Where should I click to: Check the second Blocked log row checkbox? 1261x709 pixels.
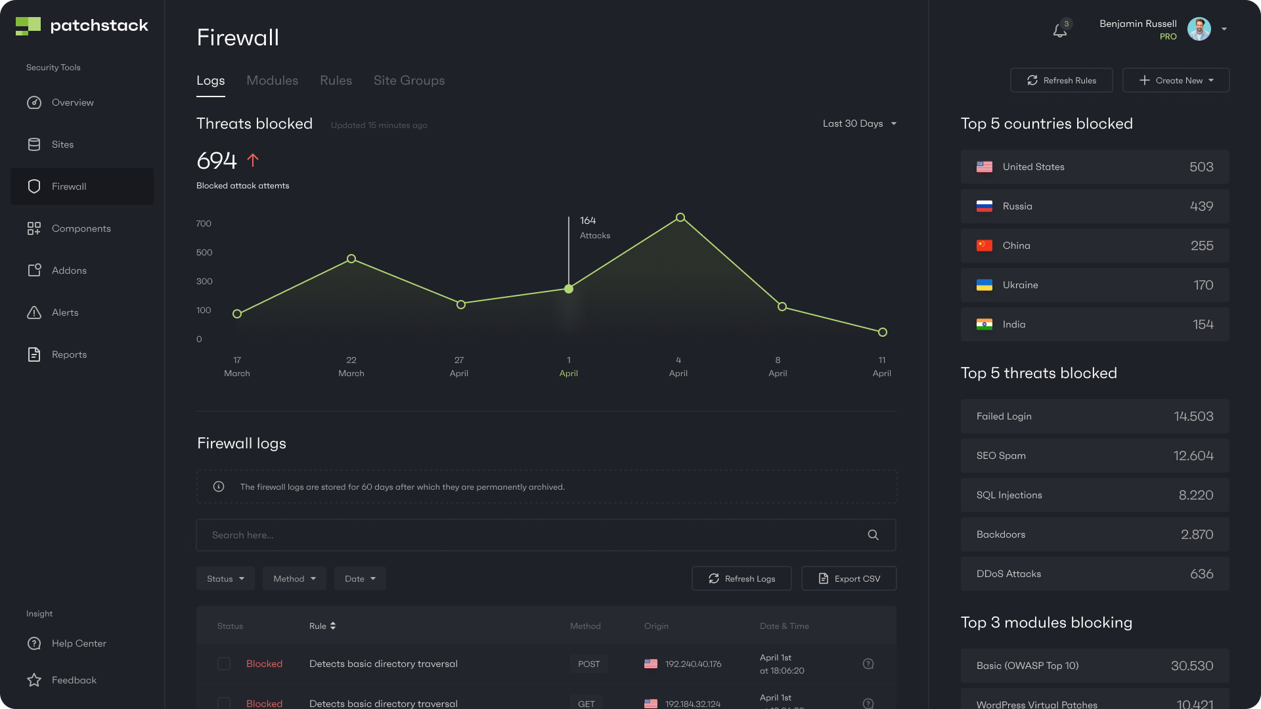(224, 703)
